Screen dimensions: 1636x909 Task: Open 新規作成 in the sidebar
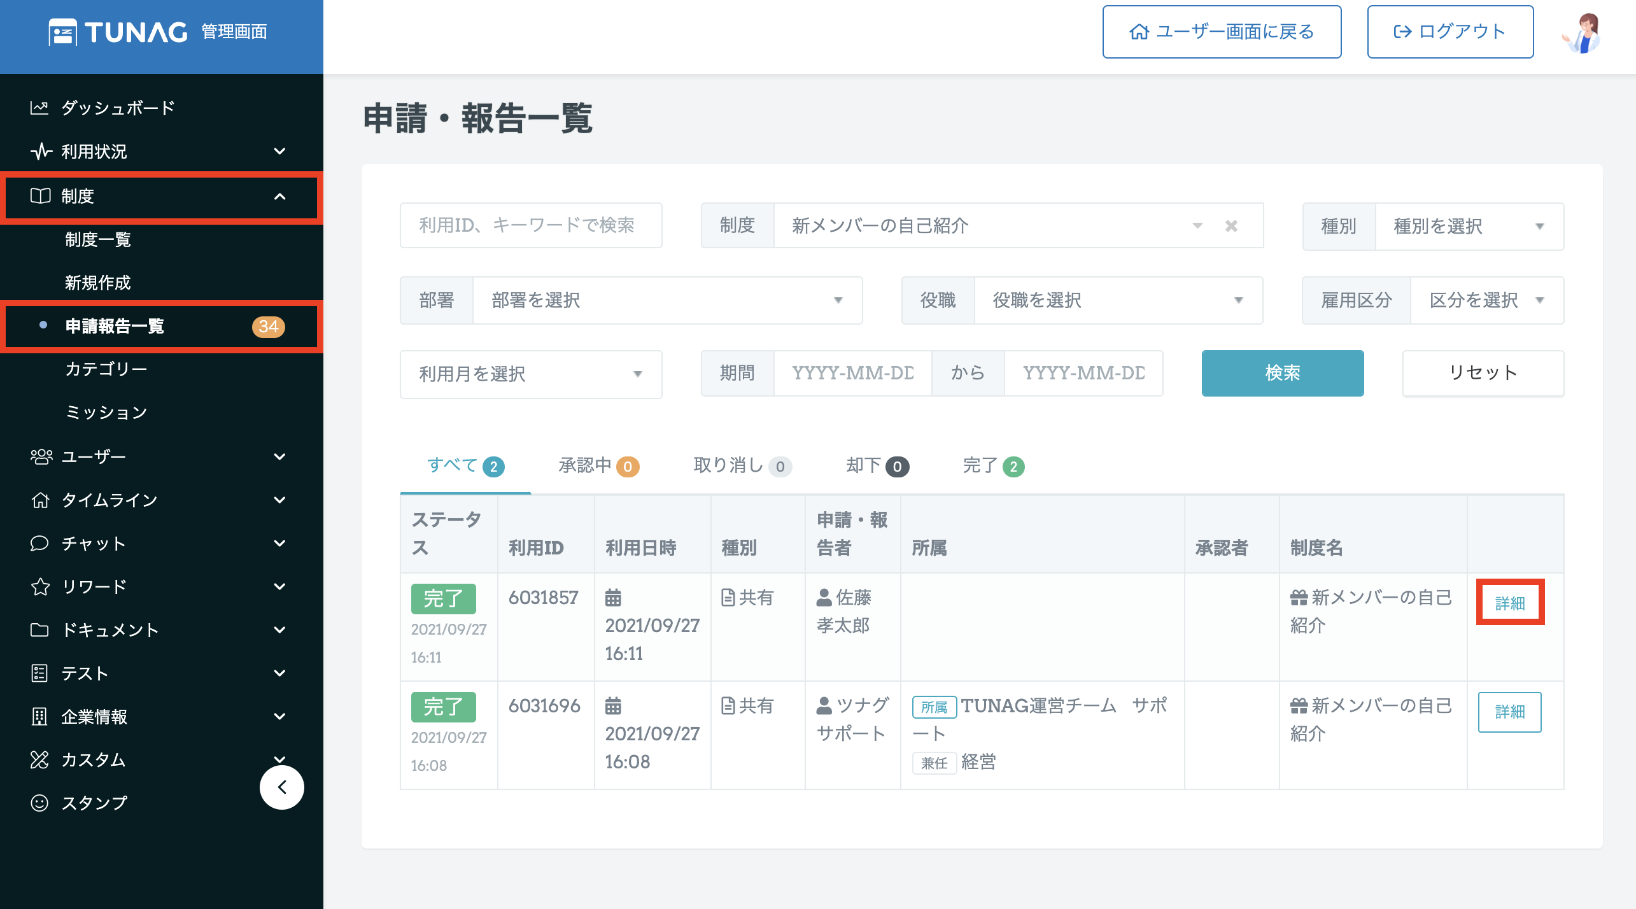coord(97,283)
